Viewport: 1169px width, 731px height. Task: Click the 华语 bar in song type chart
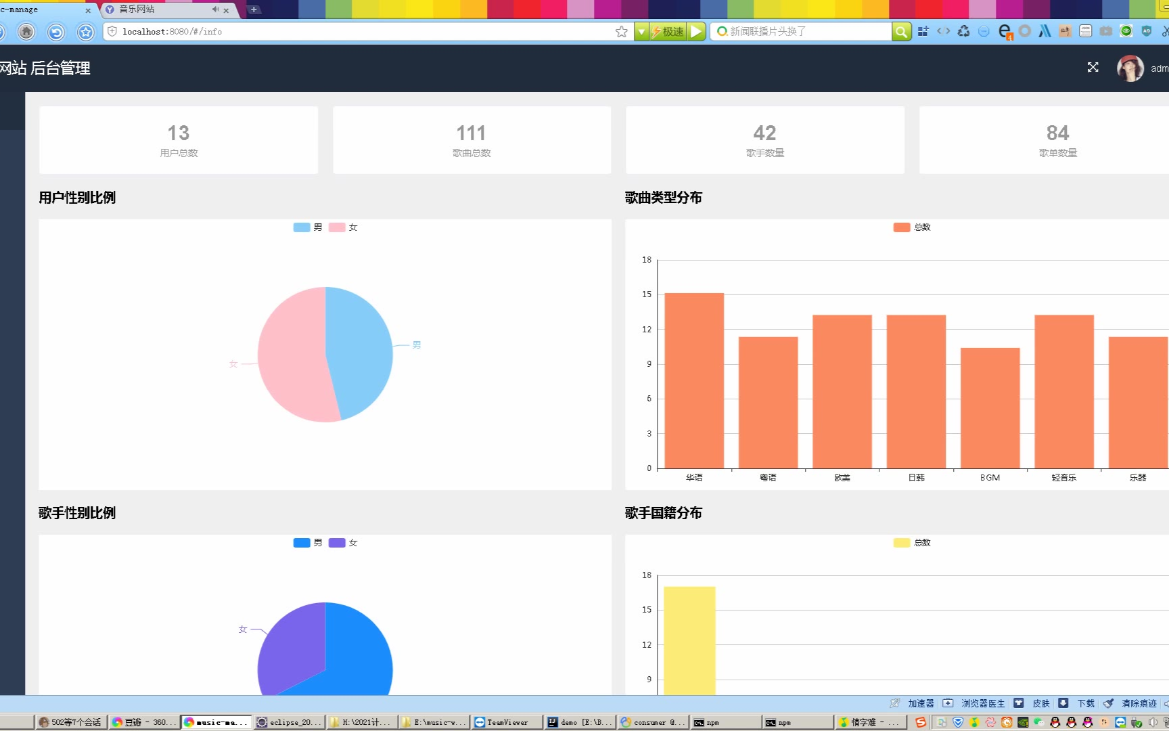(x=694, y=380)
